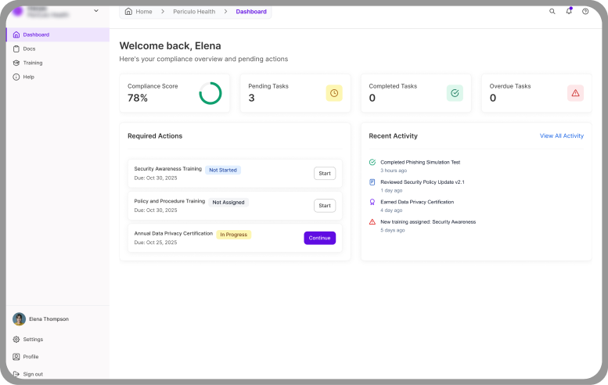Click the Overdue Tasks warning icon

tap(575, 93)
